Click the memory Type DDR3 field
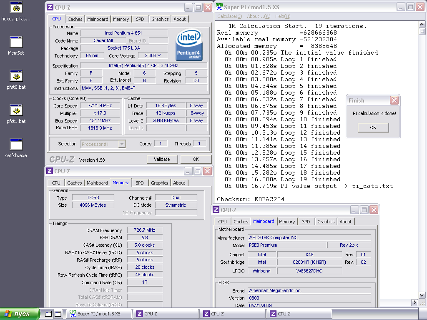Image resolution: width=427 pixels, height=320 pixels. [x=93, y=197]
